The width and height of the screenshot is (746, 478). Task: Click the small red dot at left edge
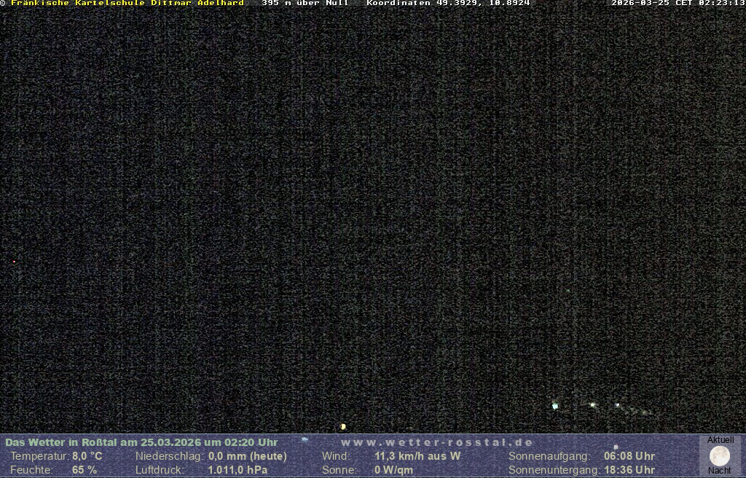pyautogui.click(x=14, y=261)
